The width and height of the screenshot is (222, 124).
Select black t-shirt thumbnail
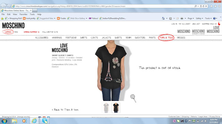pos(116,108)
